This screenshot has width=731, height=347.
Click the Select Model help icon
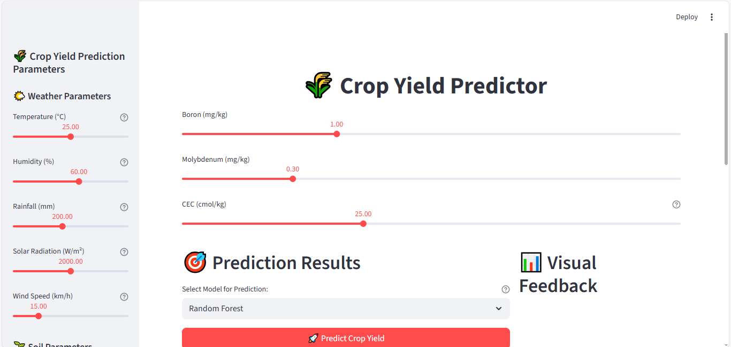point(506,289)
